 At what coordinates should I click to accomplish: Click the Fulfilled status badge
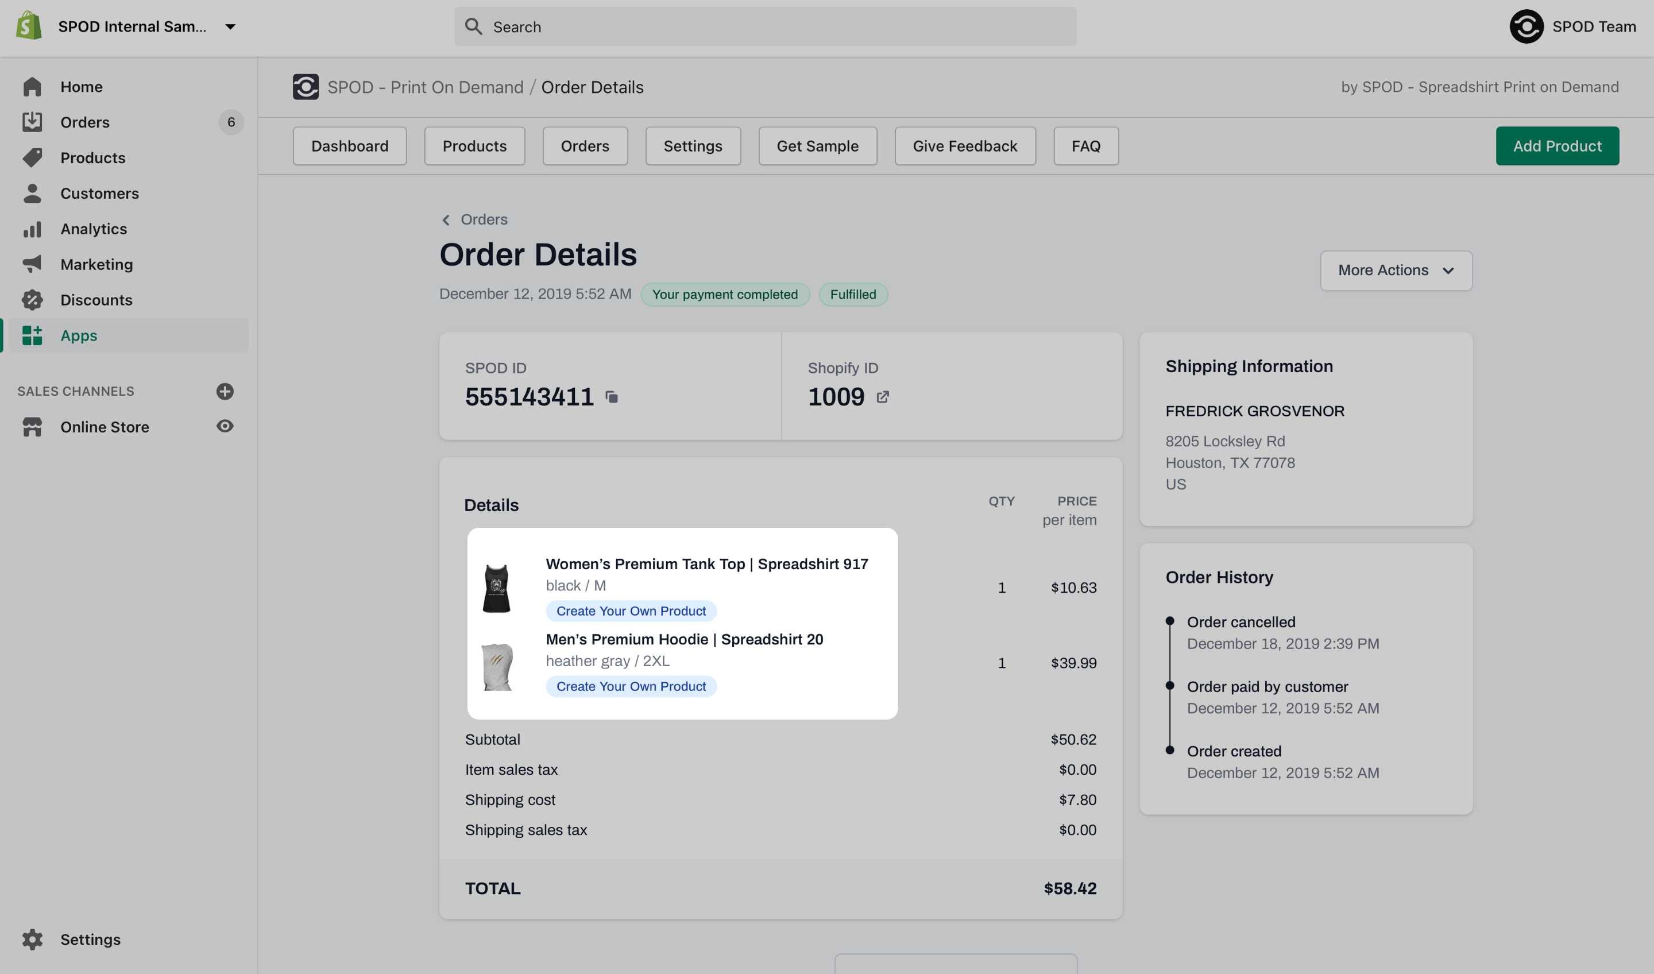pyautogui.click(x=853, y=294)
